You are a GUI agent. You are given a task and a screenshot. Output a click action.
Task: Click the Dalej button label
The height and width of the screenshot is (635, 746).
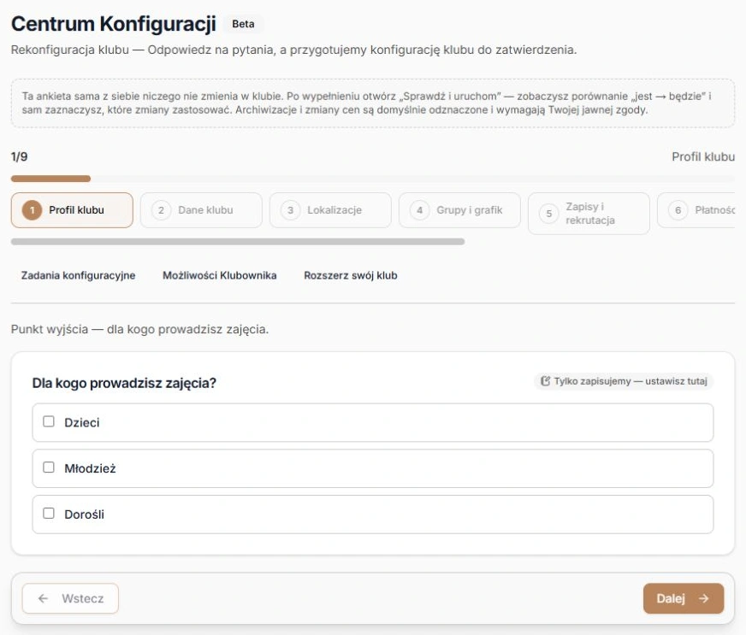pyautogui.click(x=671, y=598)
